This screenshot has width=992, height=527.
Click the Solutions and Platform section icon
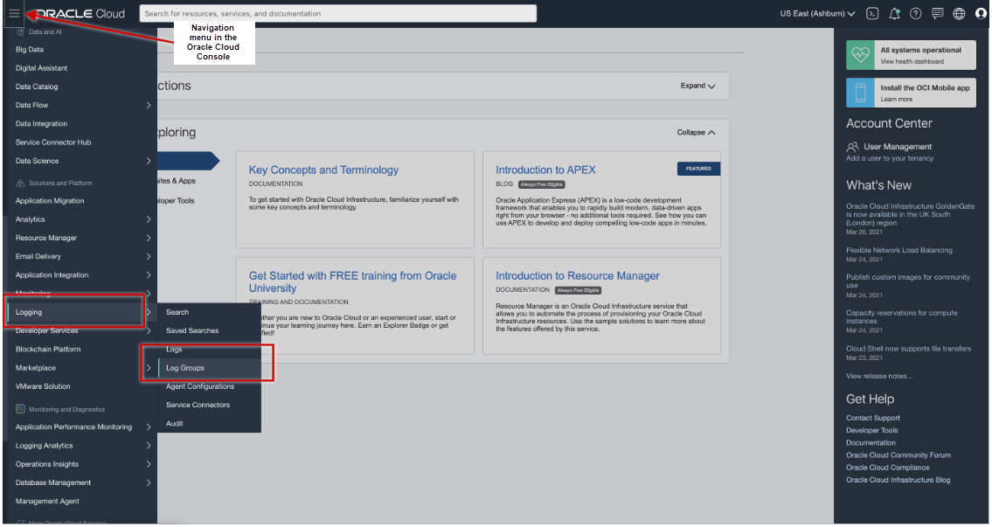(x=20, y=183)
